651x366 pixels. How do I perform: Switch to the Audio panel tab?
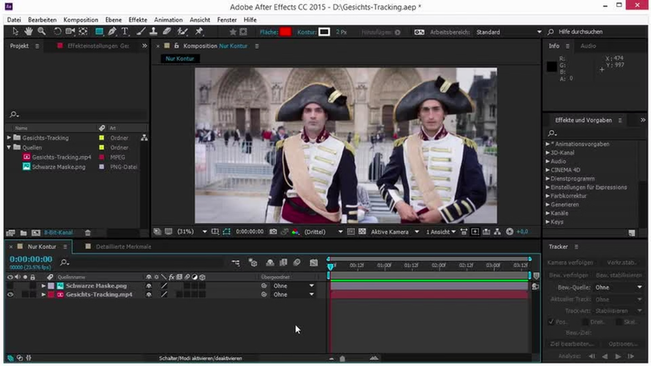[588, 46]
